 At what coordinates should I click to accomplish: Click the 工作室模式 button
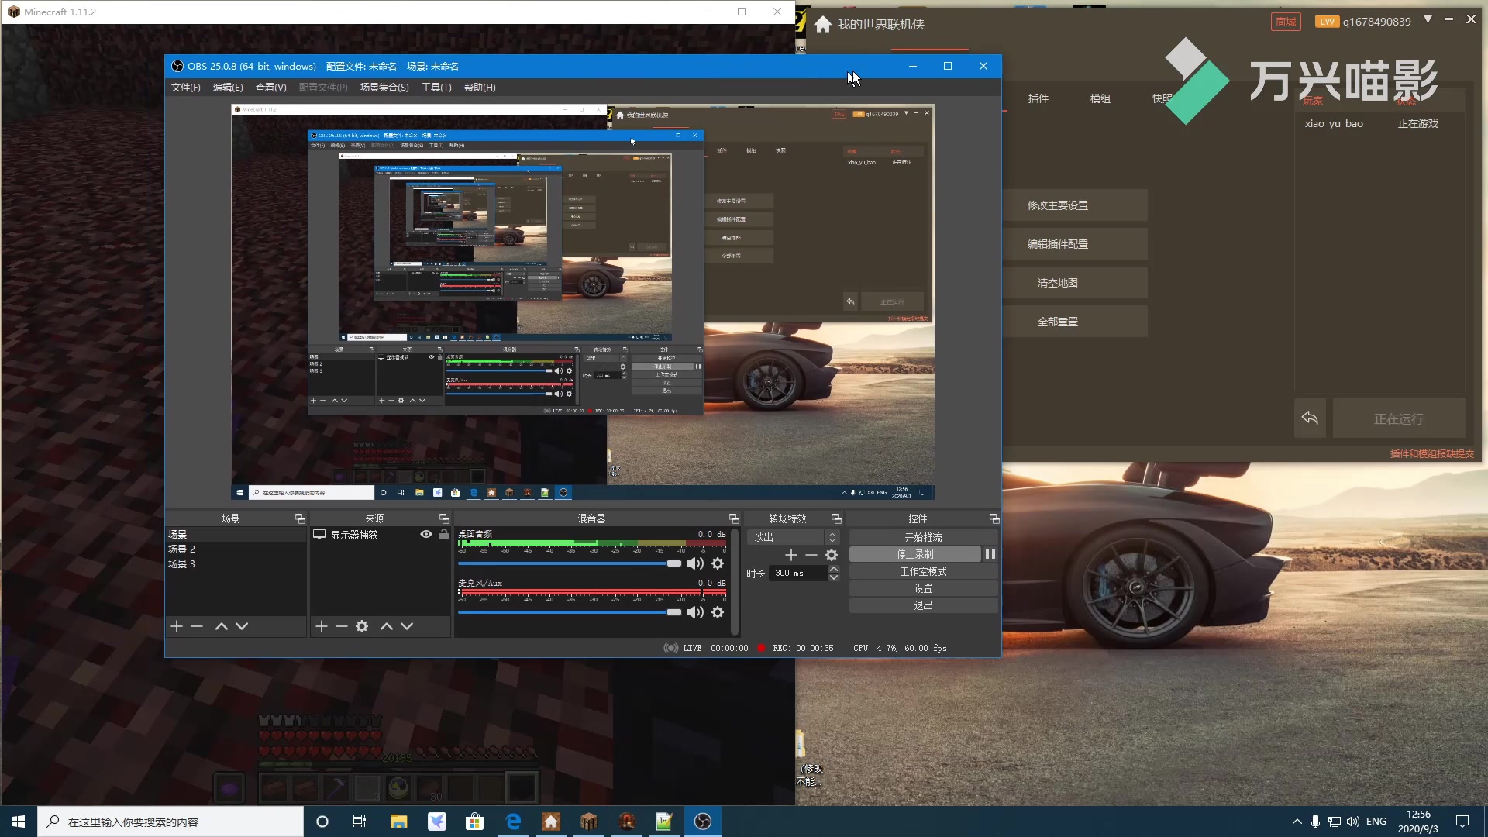tap(924, 571)
